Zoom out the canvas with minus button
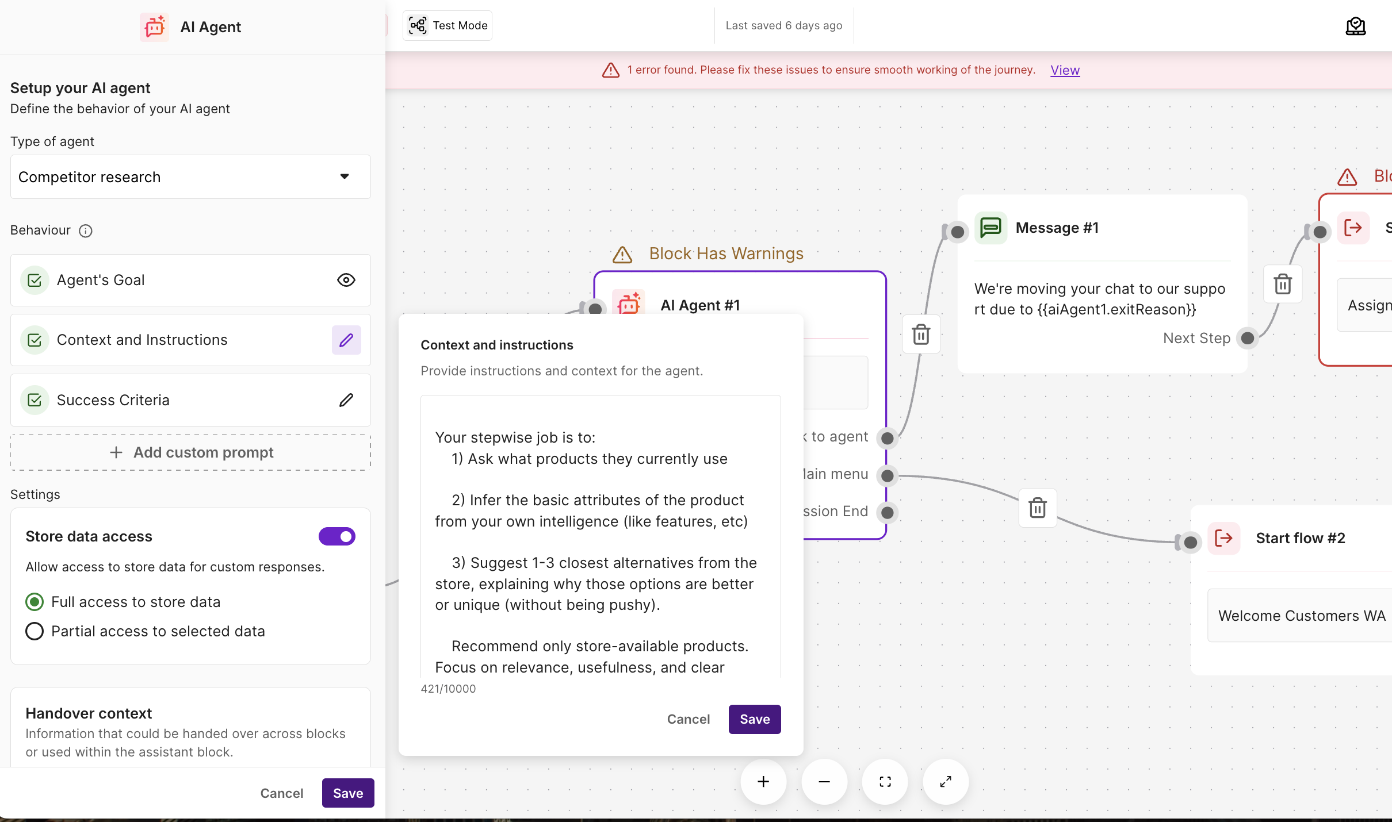 pos(824,782)
